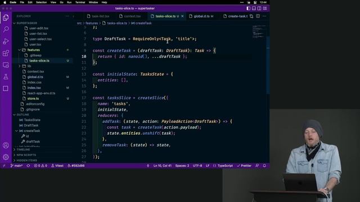Open Customize Layout icon in title bar

pyautogui.click(x=265, y=8)
